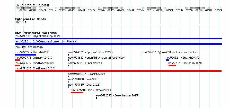Click the blue tick under nsv4759835
This screenshot has width=229, height=108.
tap(69, 87)
